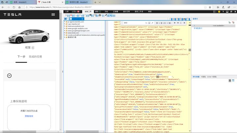Click the DevTools console toggle icon
The image size is (237, 133).
214,11
